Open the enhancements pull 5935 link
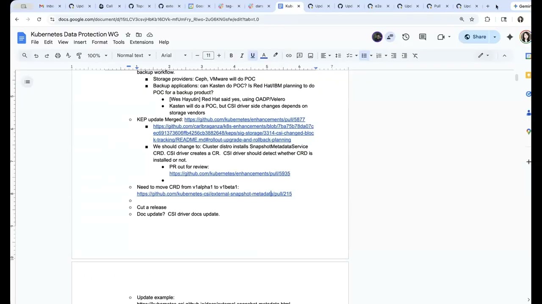 point(230,174)
